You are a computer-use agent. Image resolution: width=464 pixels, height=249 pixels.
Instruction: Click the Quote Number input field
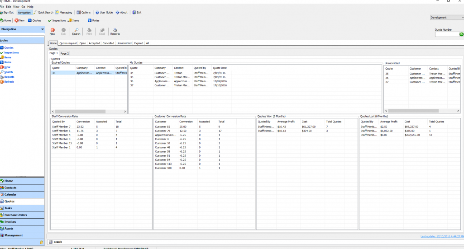click(446, 34)
